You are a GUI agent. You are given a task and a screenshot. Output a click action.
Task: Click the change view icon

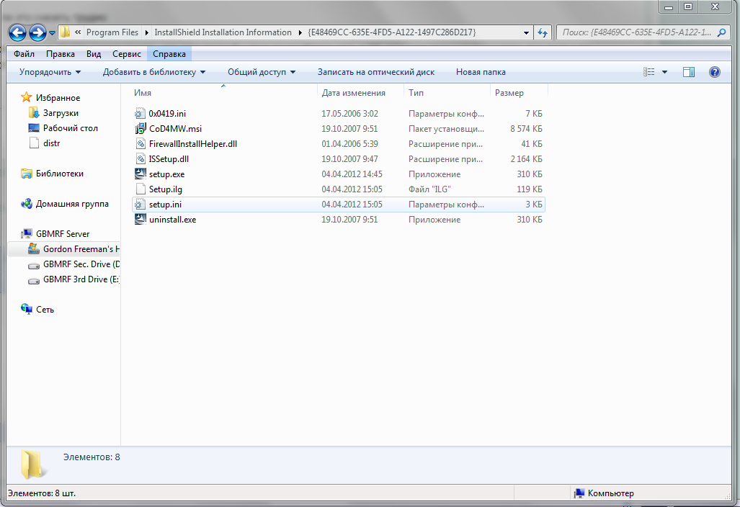coord(649,72)
